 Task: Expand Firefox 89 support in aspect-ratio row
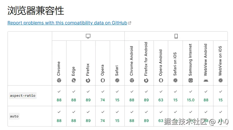click(88, 96)
